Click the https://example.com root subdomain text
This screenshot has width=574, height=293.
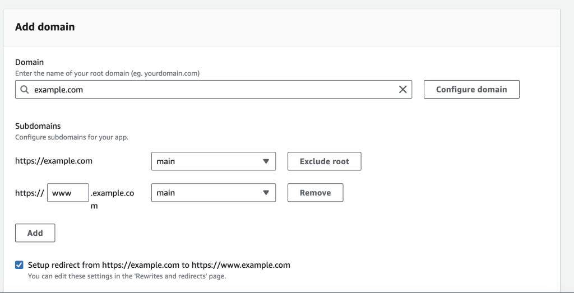[54, 161]
